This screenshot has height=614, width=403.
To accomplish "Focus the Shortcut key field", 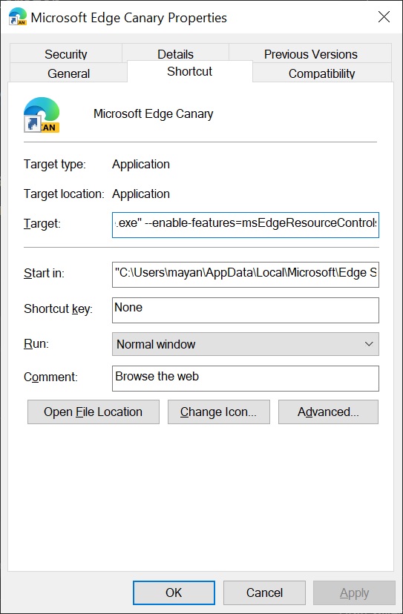I will tap(246, 310).
